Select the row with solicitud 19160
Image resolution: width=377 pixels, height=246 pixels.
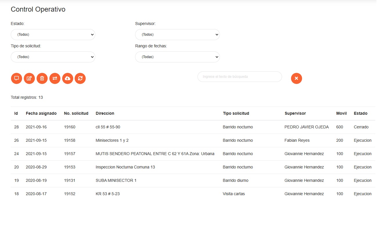(x=70, y=127)
